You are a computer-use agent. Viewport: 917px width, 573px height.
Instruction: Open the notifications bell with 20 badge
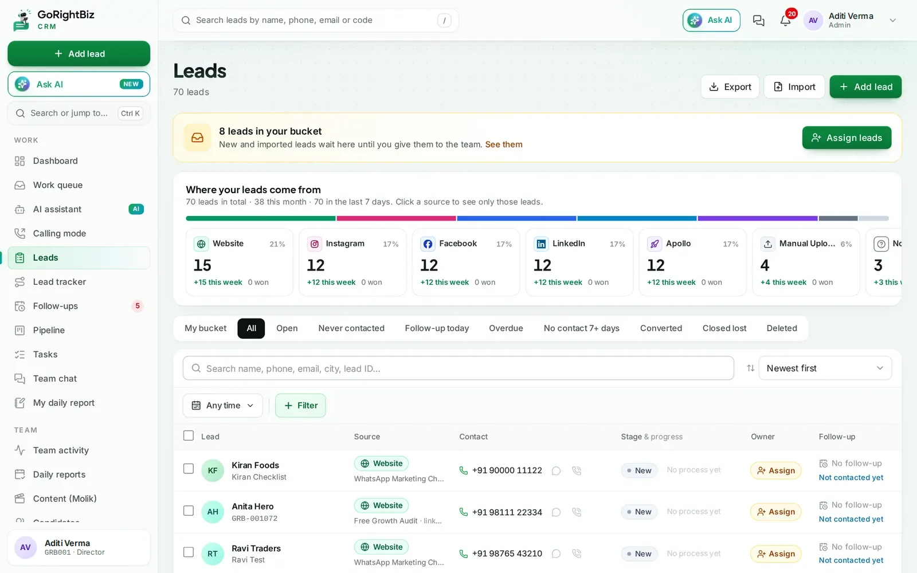point(785,21)
